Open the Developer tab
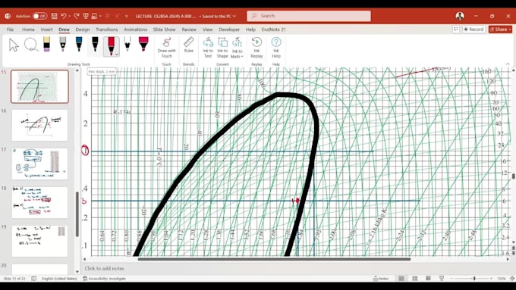The image size is (516, 290). pos(229,30)
